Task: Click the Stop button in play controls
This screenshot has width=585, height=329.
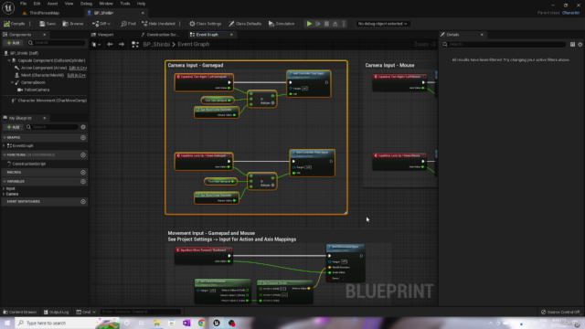Action: click(x=327, y=24)
